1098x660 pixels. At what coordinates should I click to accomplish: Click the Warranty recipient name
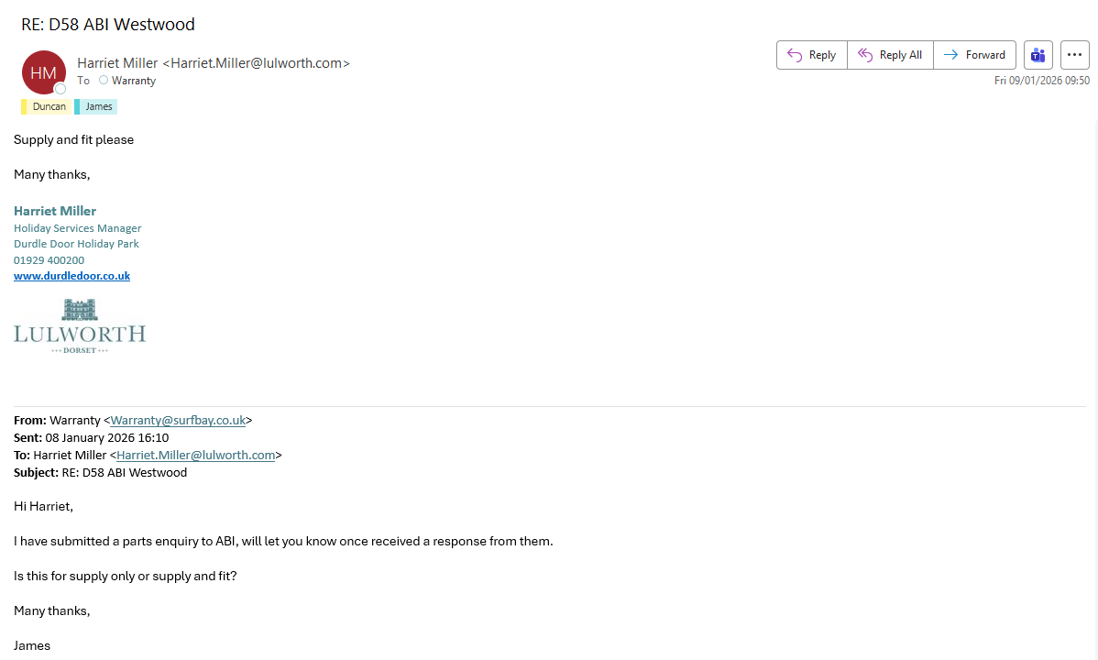tap(134, 81)
